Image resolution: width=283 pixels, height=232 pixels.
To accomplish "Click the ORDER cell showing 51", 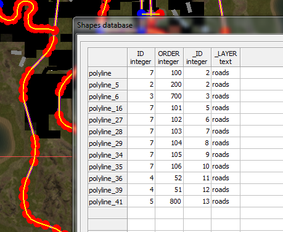I will click(169, 190).
